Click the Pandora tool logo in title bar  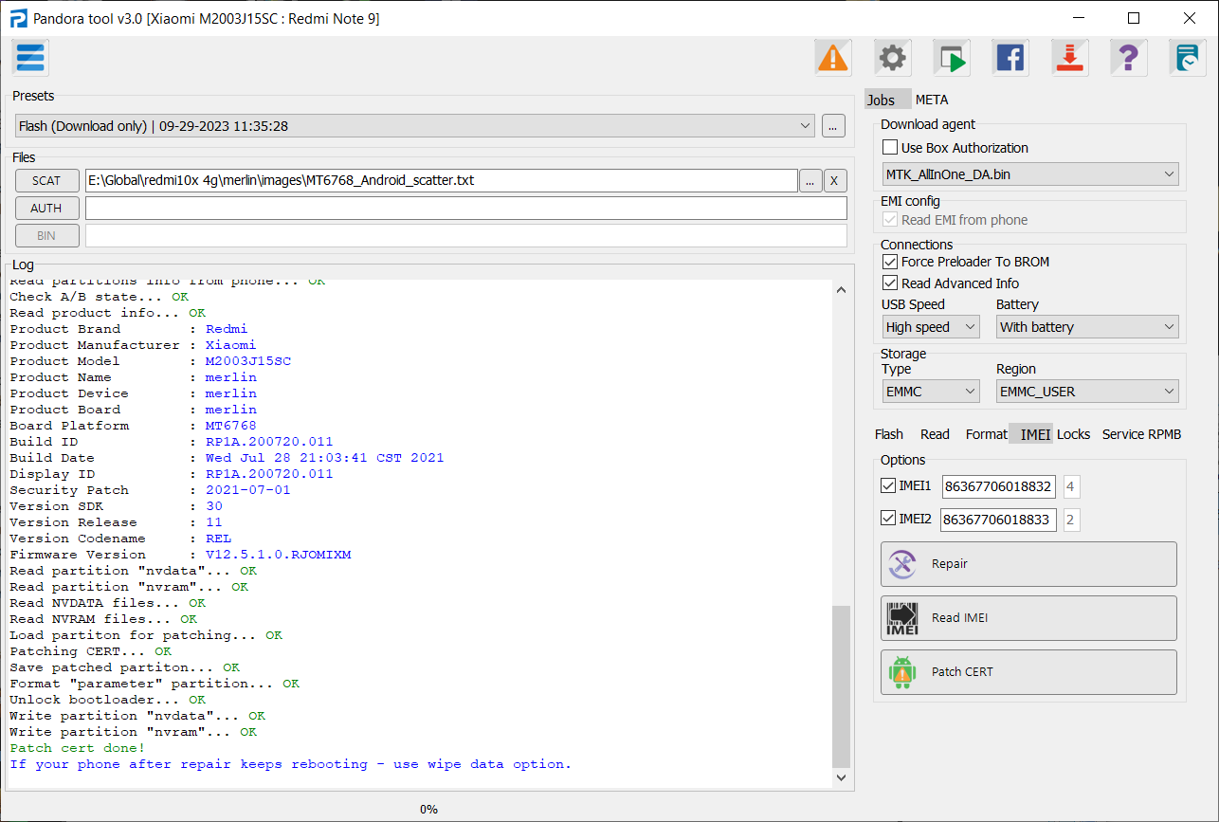pos(18,18)
